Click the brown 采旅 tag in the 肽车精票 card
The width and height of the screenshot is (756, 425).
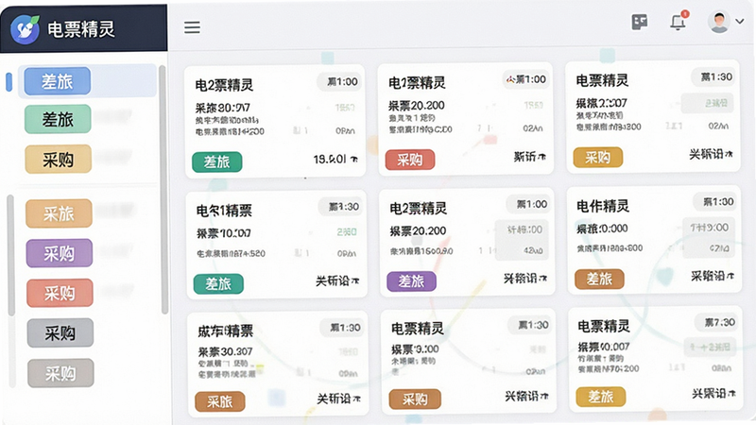click(x=220, y=401)
